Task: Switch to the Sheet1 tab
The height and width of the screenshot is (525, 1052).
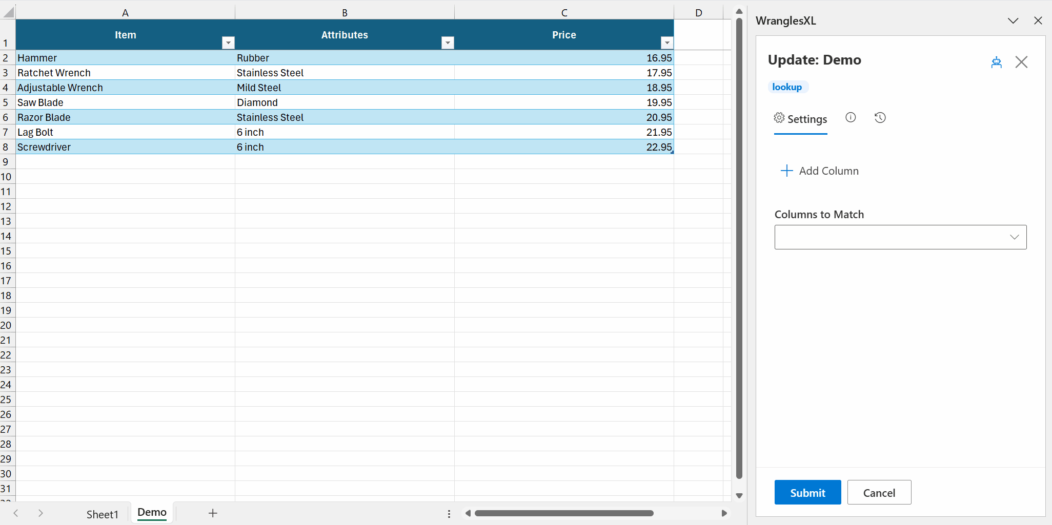Action: click(102, 514)
